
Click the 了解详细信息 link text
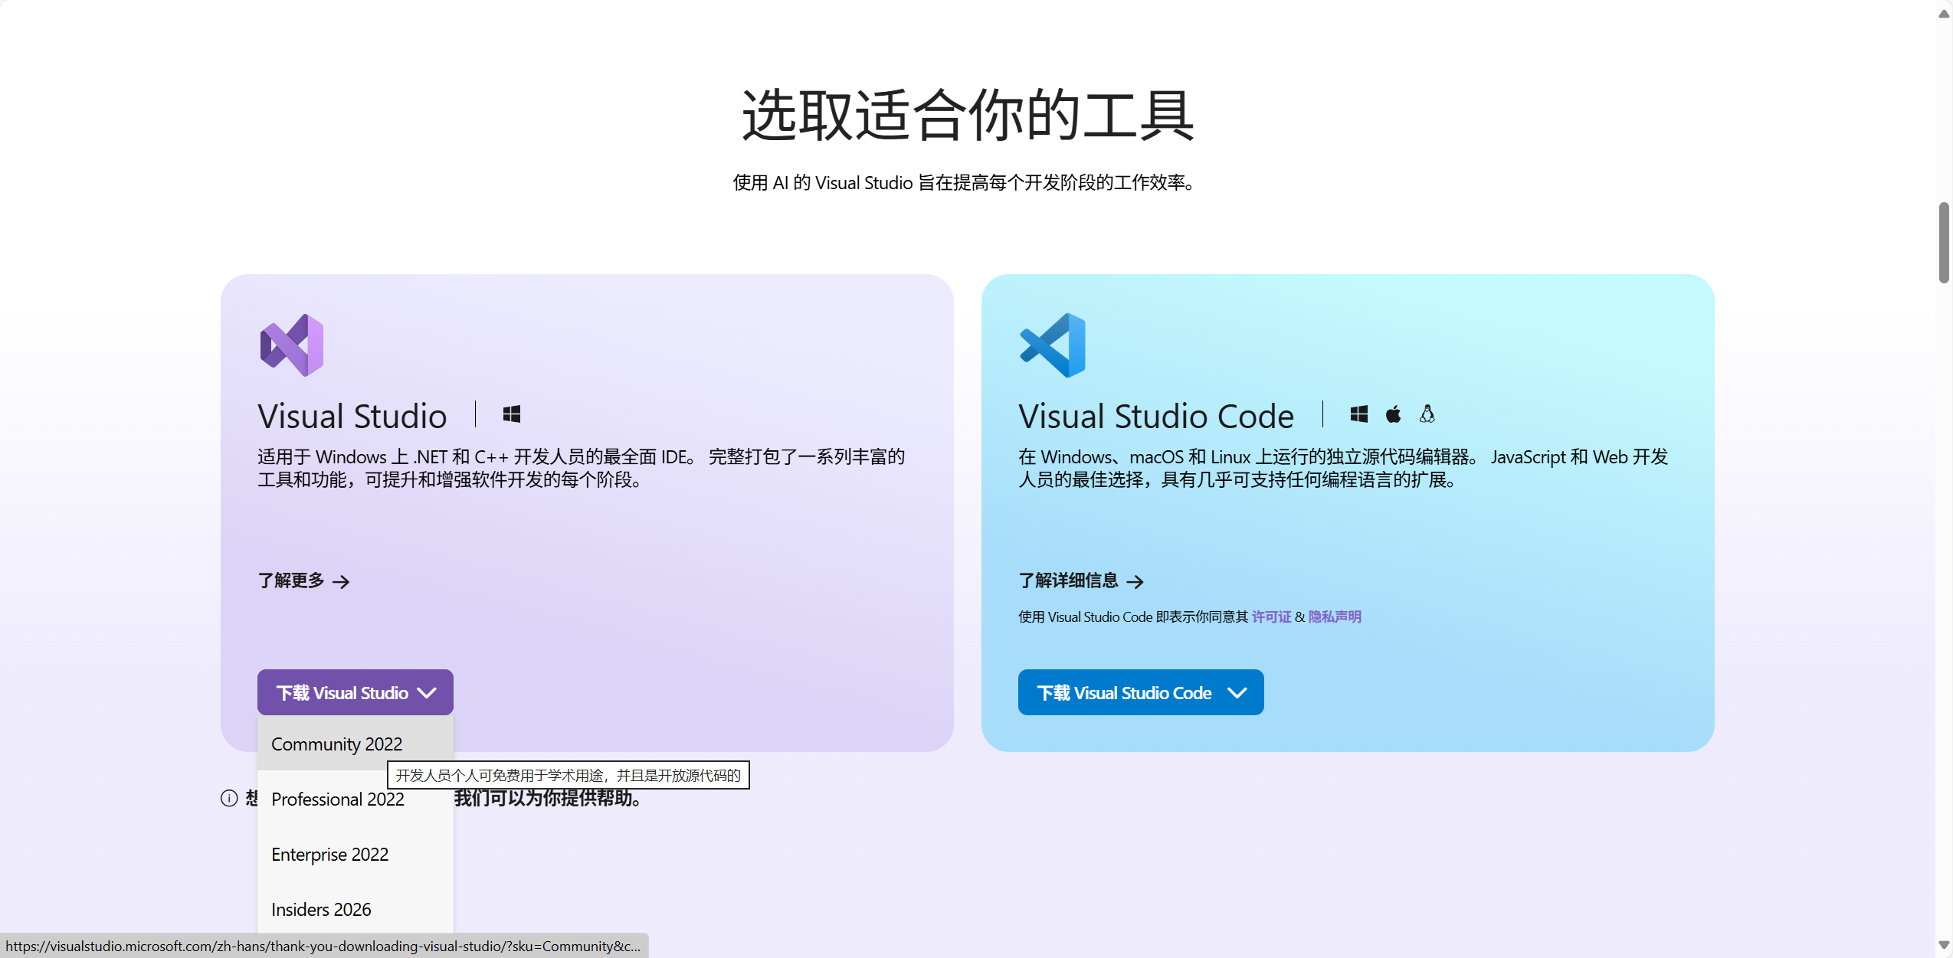(1068, 581)
